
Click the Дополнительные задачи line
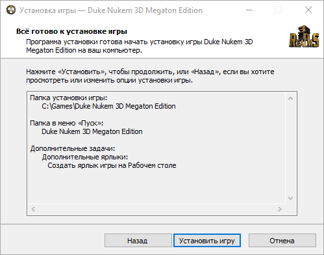pos(73,148)
